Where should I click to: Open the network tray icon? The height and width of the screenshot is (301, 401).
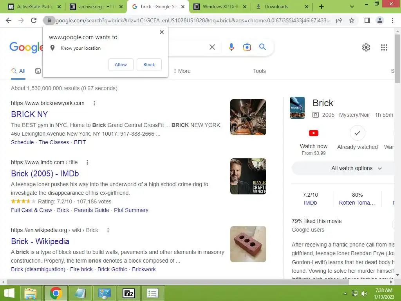[x=355, y=294]
